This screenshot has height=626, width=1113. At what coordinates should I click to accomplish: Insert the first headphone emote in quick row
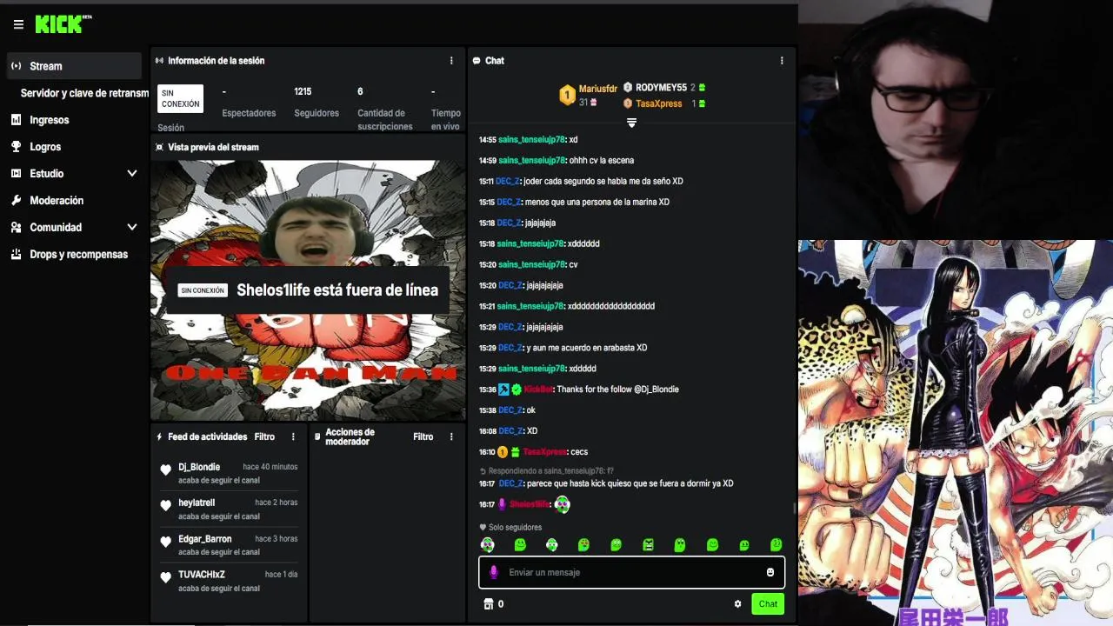pos(488,545)
